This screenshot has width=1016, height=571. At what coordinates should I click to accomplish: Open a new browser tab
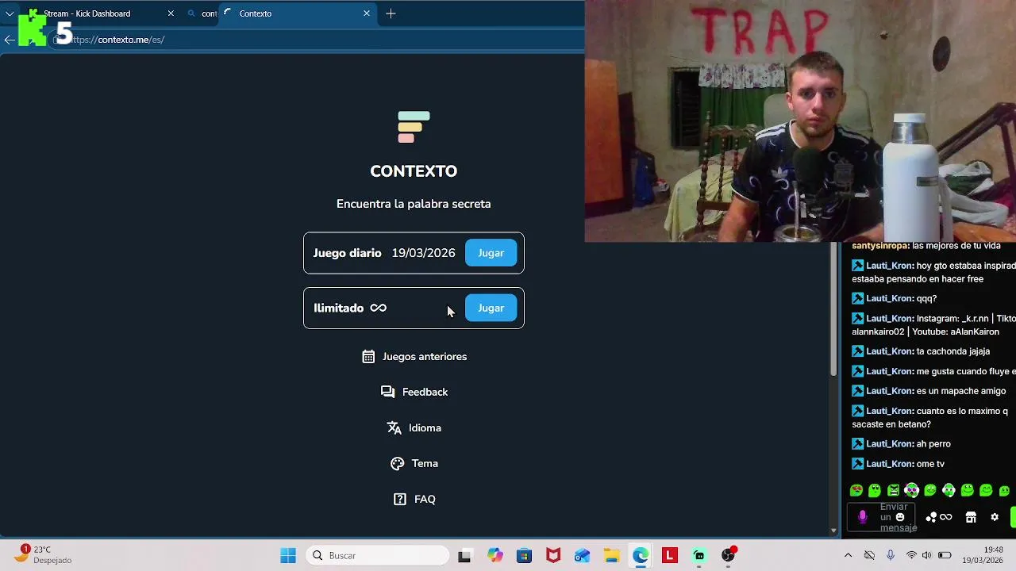coord(391,13)
